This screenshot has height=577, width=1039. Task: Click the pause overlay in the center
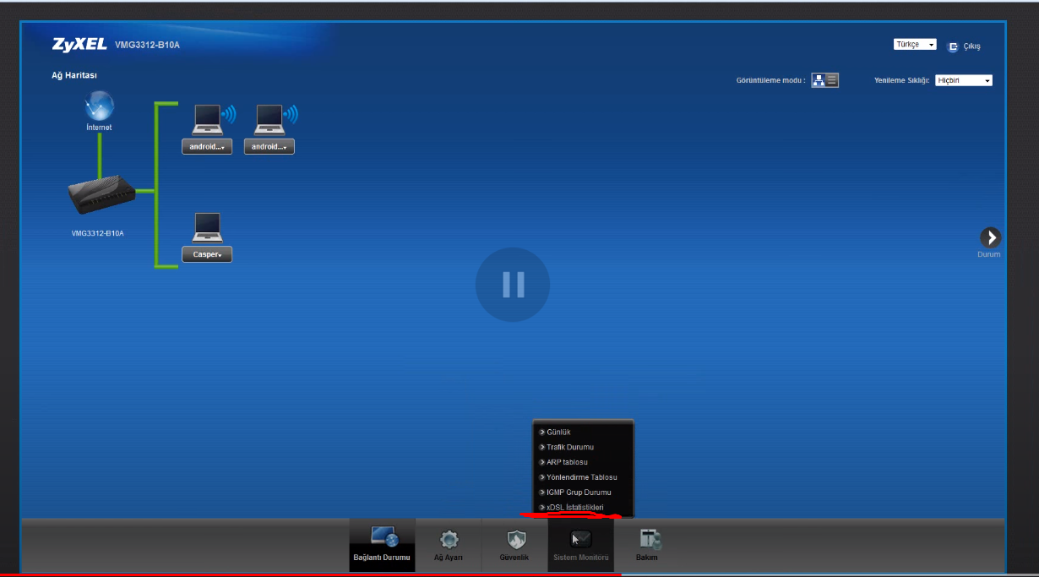point(513,285)
